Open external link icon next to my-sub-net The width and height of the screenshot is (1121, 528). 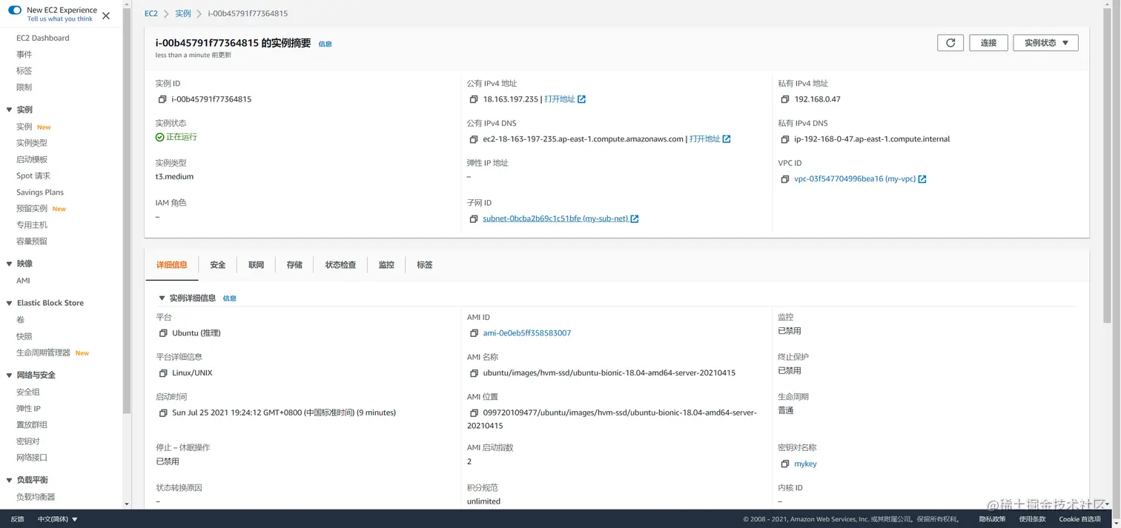(635, 219)
